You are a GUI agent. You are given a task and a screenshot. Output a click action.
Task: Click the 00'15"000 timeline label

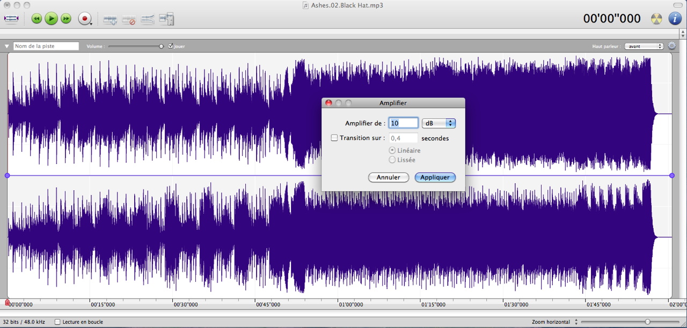tap(103, 305)
